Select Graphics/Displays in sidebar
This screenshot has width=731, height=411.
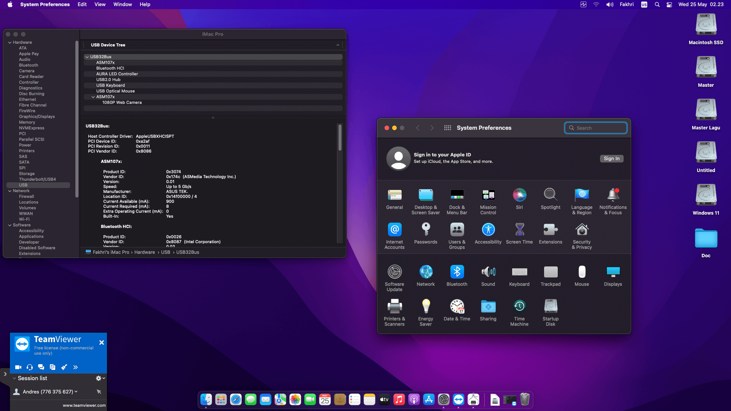point(37,117)
